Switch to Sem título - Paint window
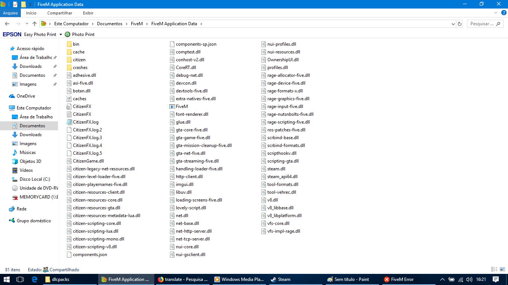The height and width of the screenshot is (285, 508). 352,279
